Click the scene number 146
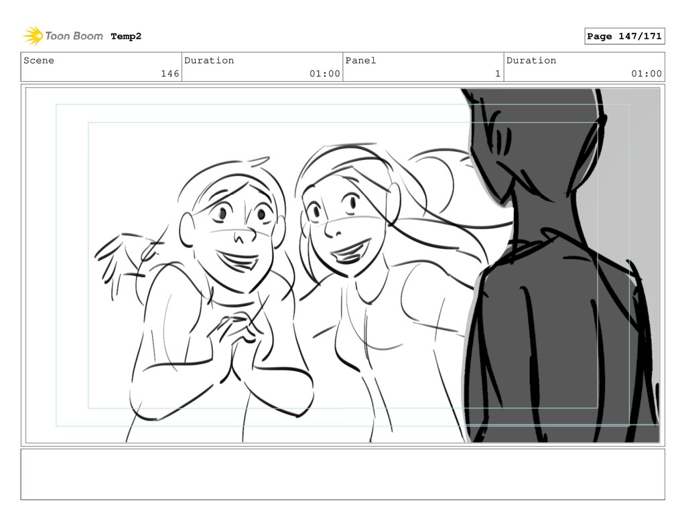Image resolution: width=686 pixels, height=531 pixels. (x=169, y=74)
